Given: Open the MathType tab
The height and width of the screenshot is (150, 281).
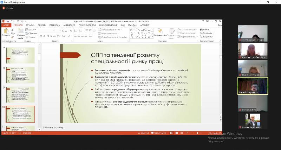Looking at the screenshot, I should coord(132,25).
